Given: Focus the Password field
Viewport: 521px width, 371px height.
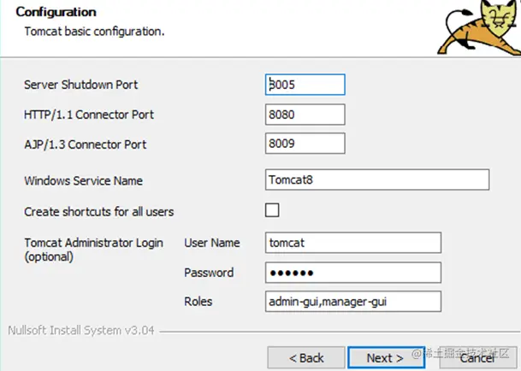Looking at the screenshot, I should 353,273.
